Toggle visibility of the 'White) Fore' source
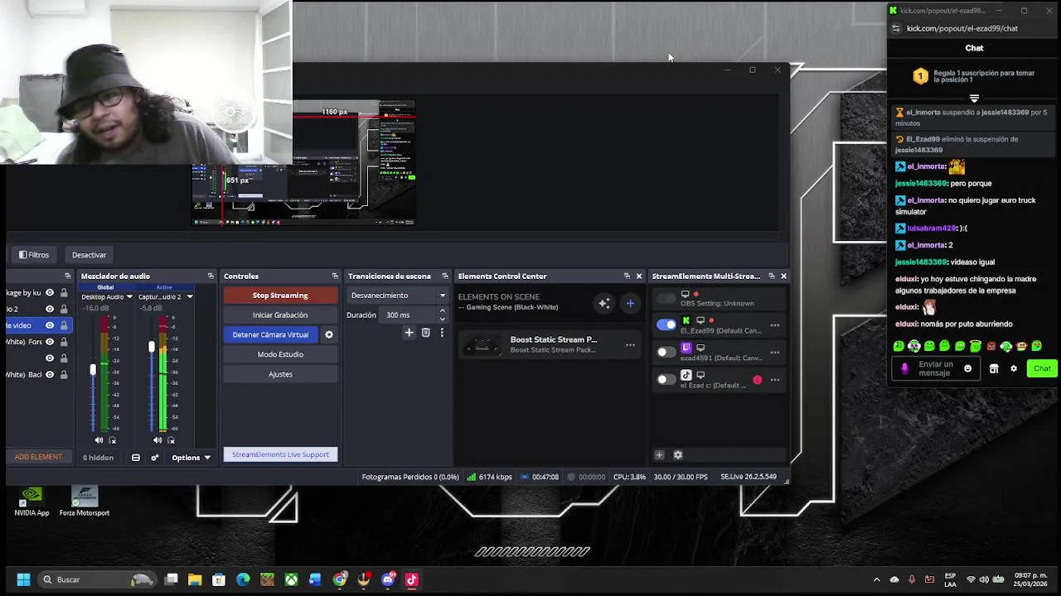This screenshot has height=596, width=1061. [x=50, y=342]
